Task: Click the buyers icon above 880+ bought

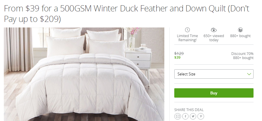Action: pyautogui.click(x=240, y=30)
